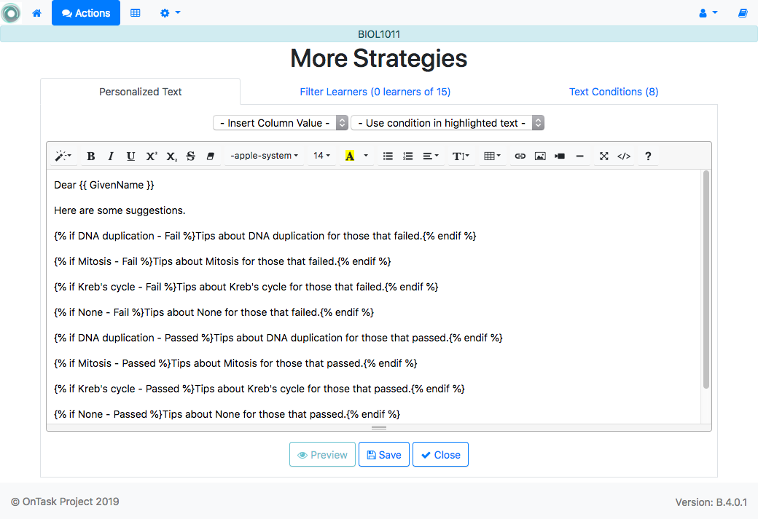Open the Insert Column Value dropdown
This screenshot has height=519, width=758.
click(x=281, y=123)
